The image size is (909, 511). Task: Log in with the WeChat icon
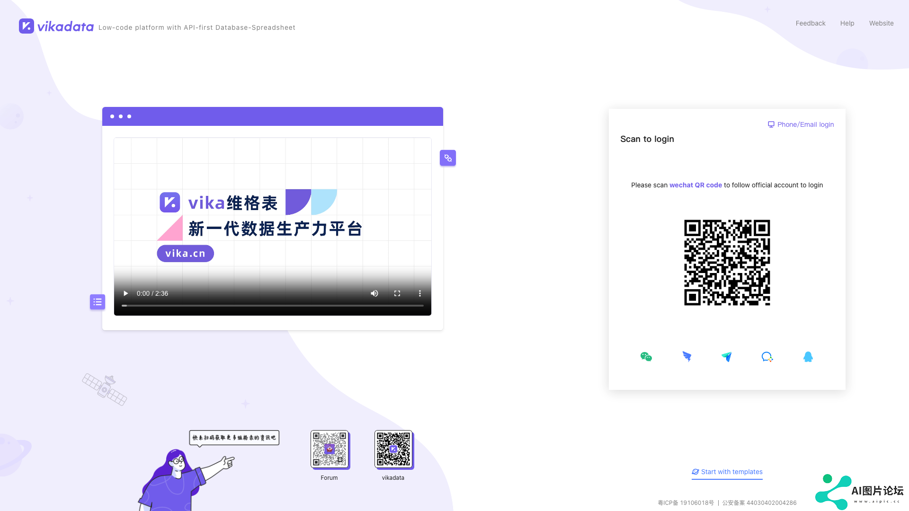coord(646,357)
